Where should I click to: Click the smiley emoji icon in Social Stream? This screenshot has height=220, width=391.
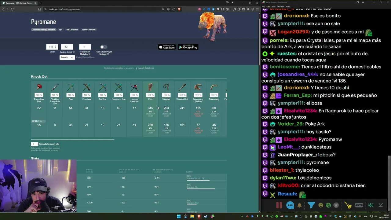pos(321,205)
